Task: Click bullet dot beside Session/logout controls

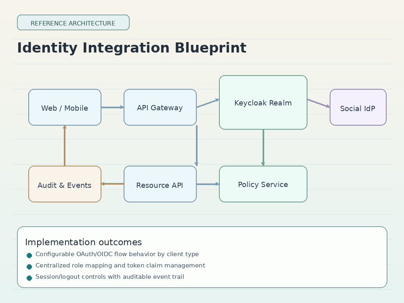Action: point(29,278)
